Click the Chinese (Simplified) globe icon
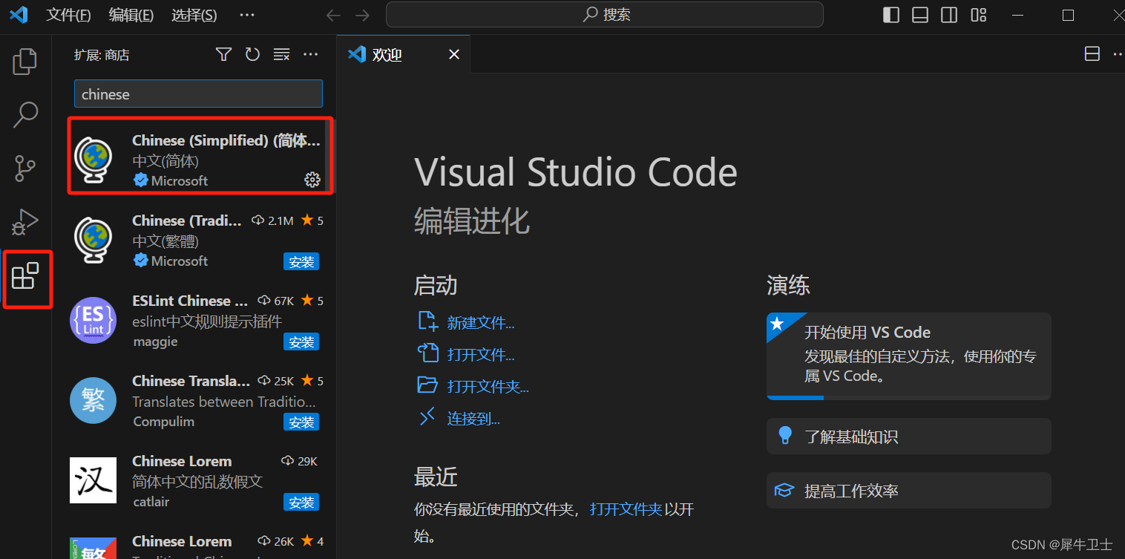Screen dimensions: 1125x559 tap(94, 161)
